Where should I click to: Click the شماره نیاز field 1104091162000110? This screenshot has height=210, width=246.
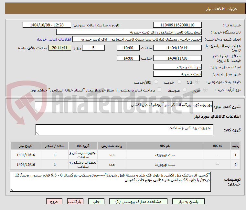(x=177, y=25)
